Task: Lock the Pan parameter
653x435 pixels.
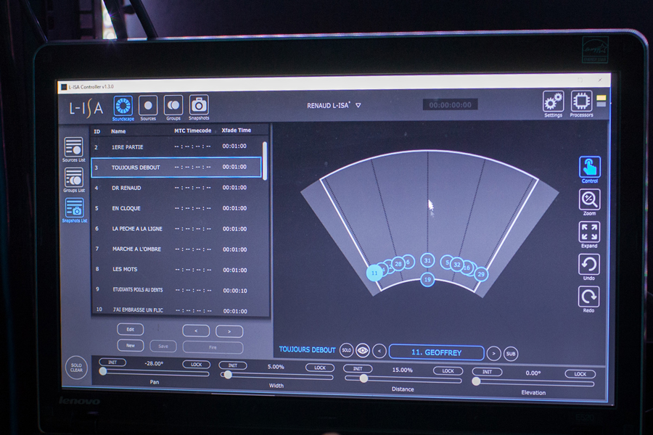Action: pyautogui.click(x=196, y=364)
